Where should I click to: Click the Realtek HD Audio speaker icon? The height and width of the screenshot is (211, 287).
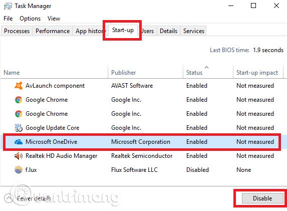pos(19,156)
